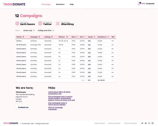Screen dimensions: 158x126
Task: Click the Platform column filter icon
Action: pyautogui.click(x=67, y=37)
